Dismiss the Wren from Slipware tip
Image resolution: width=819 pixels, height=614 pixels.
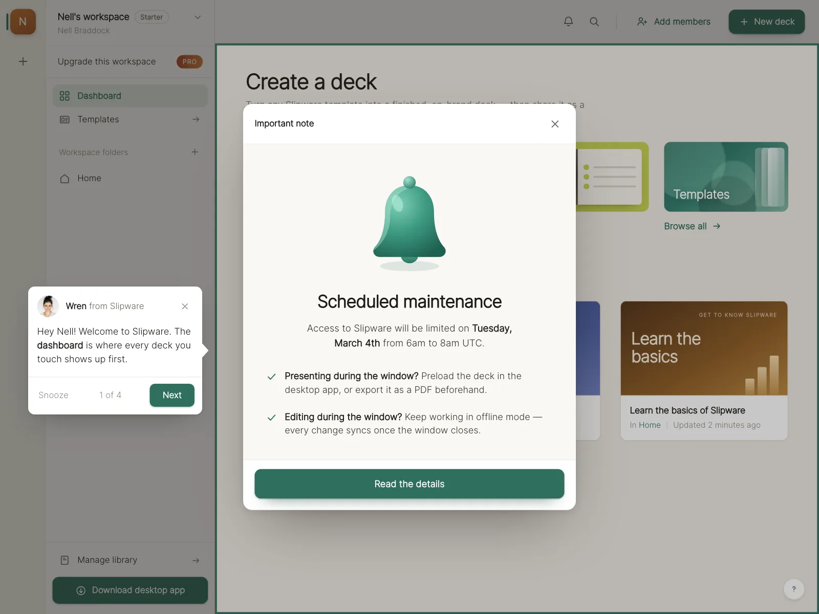tap(185, 306)
